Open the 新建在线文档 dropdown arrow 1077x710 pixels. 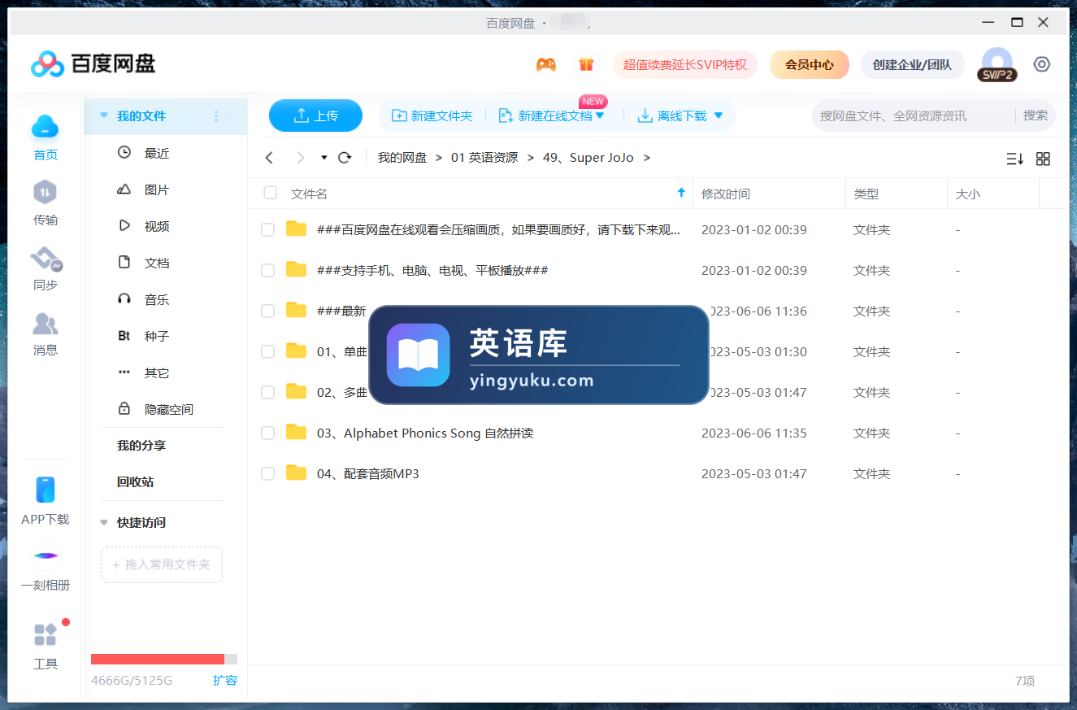pyautogui.click(x=600, y=115)
